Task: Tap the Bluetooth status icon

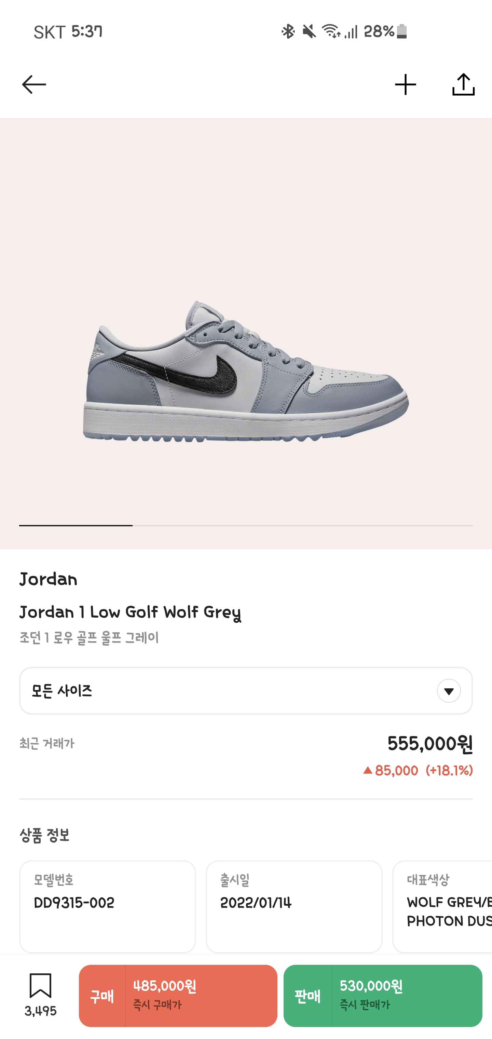Action: [288, 31]
